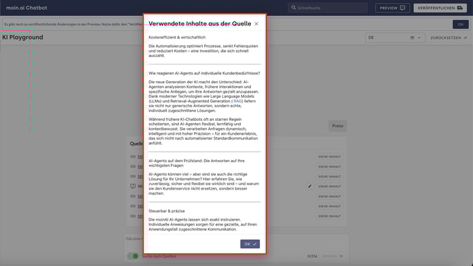Confirm the dialog with the OK button
Viewport: 473px width, 266px height.
pyautogui.click(x=250, y=244)
